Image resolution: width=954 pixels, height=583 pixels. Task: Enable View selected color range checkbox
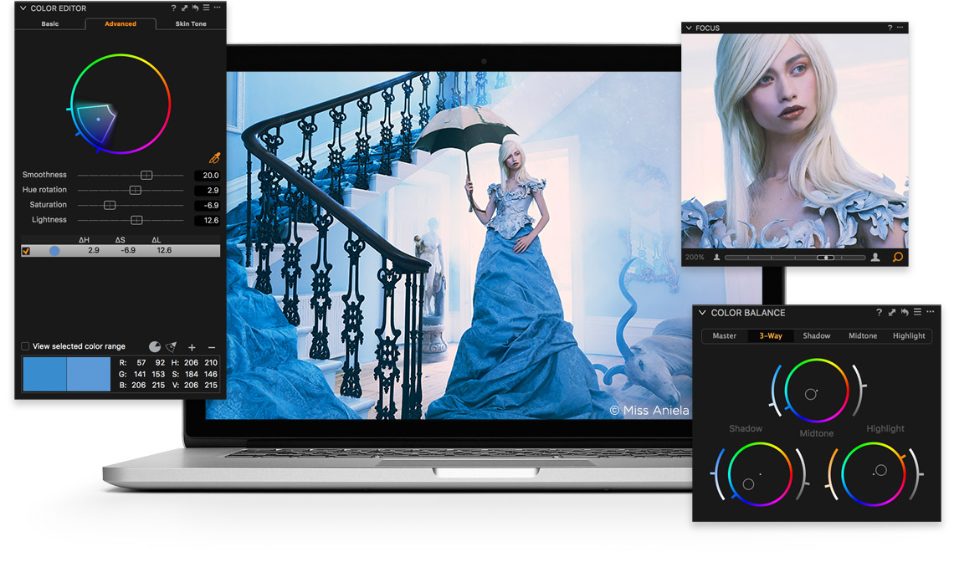[x=25, y=346]
